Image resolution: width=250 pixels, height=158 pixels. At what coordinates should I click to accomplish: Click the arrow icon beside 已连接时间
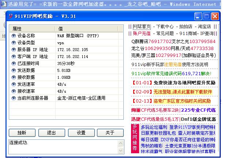(14, 63)
